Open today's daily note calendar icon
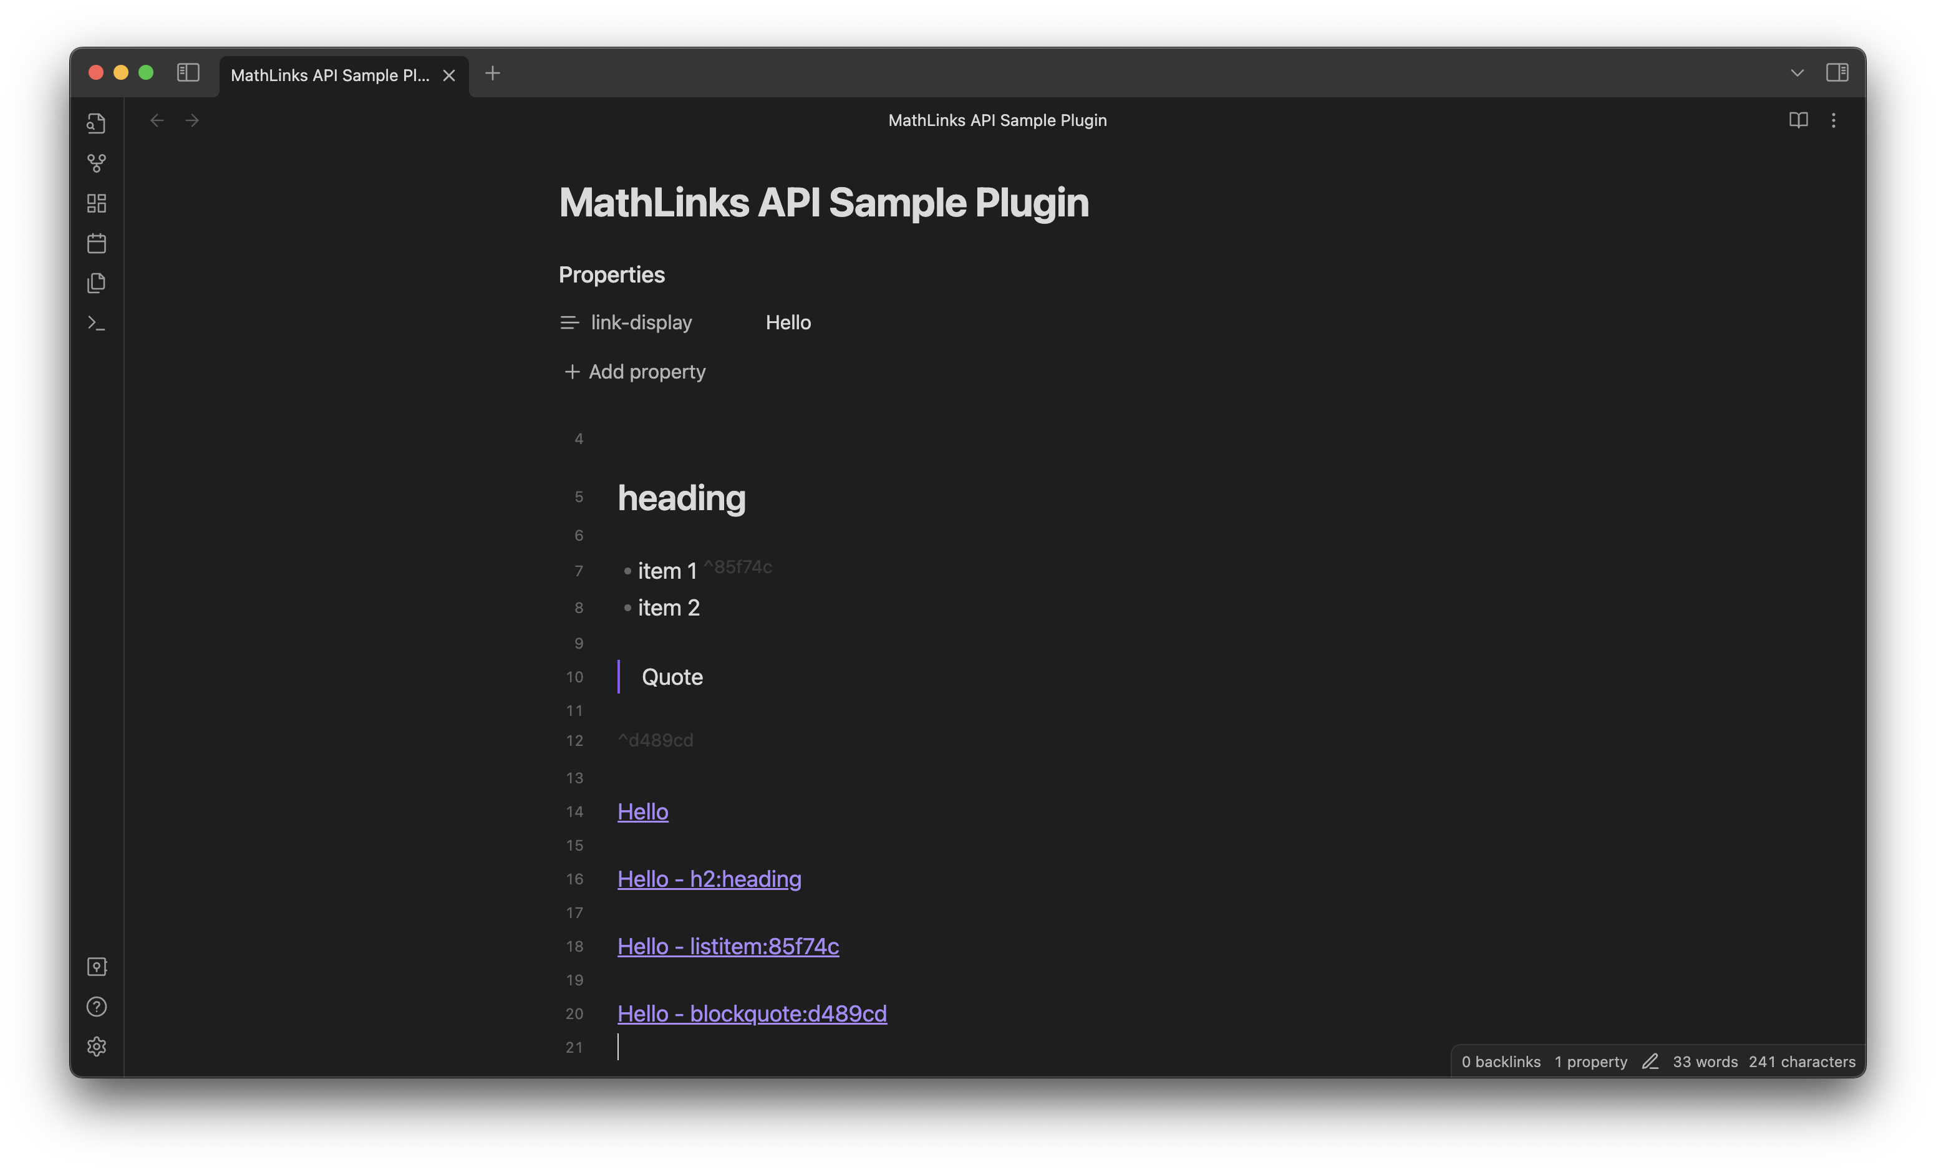Screen dimensions: 1936x1170 click(x=97, y=244)
